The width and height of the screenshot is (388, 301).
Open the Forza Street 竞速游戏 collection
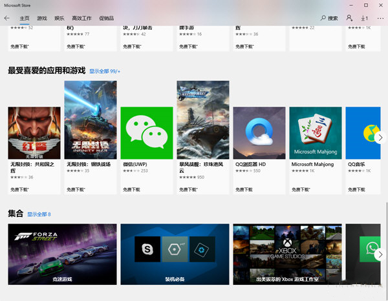(62, 254)
